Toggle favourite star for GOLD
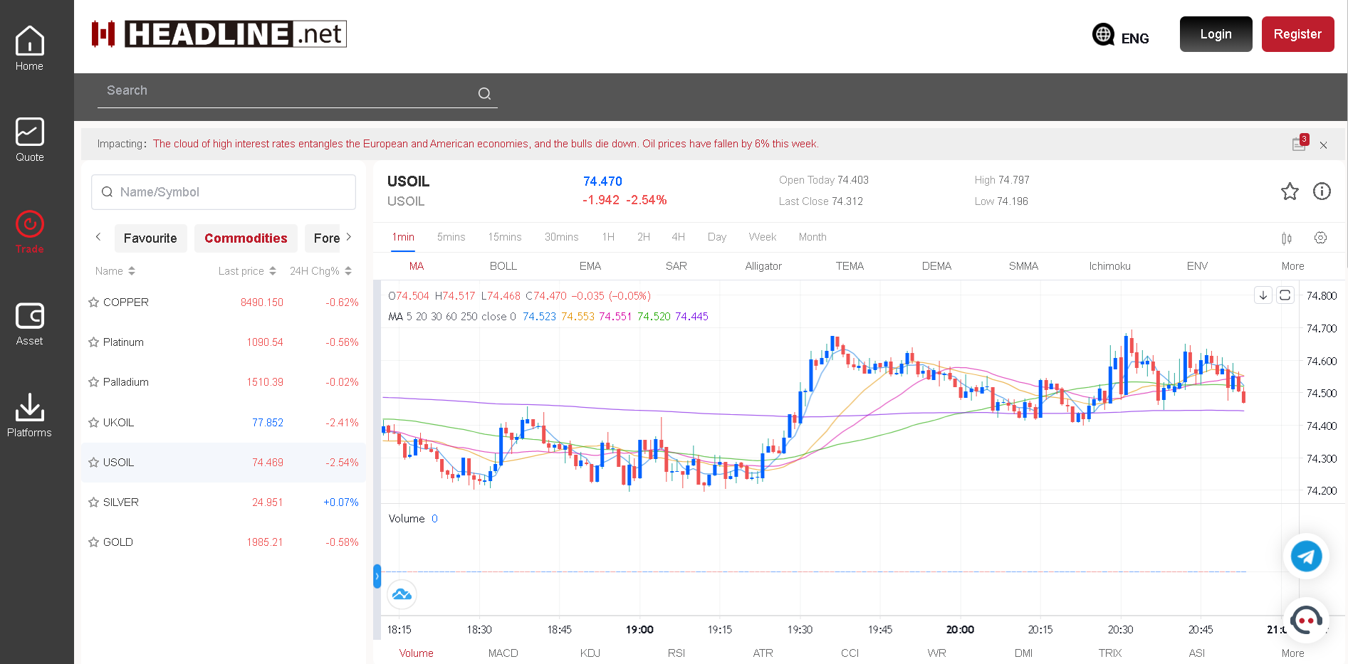This screenshot has width=1348, height=664. click(x=93, y=542)
